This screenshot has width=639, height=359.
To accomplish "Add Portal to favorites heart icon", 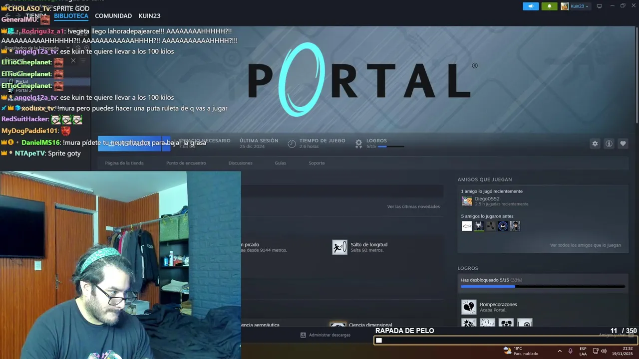I will (623, 144).
